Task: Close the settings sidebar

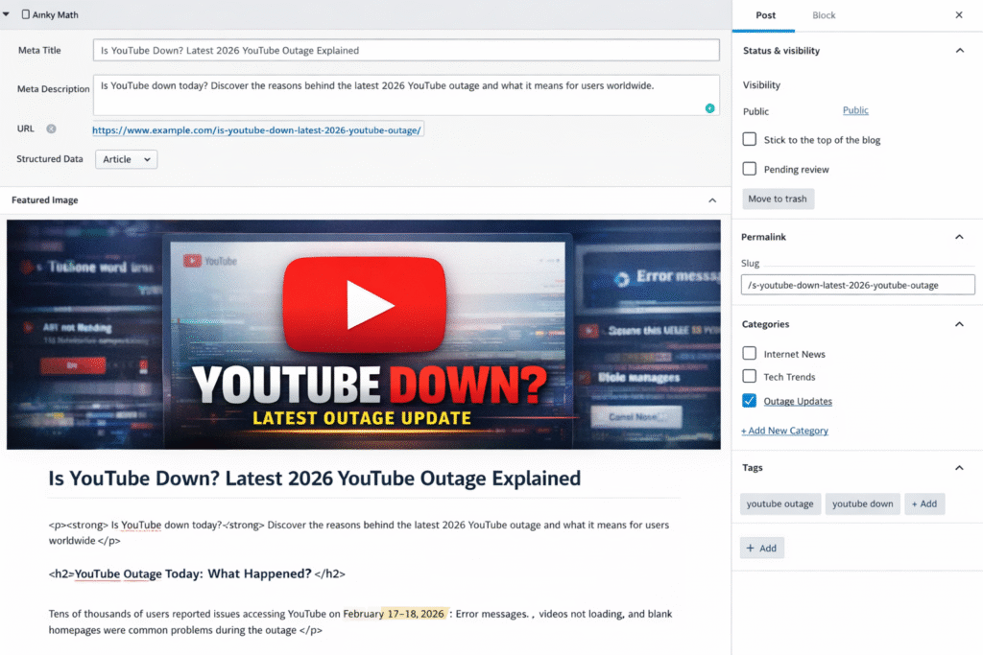Action: [x=959, y=15]
